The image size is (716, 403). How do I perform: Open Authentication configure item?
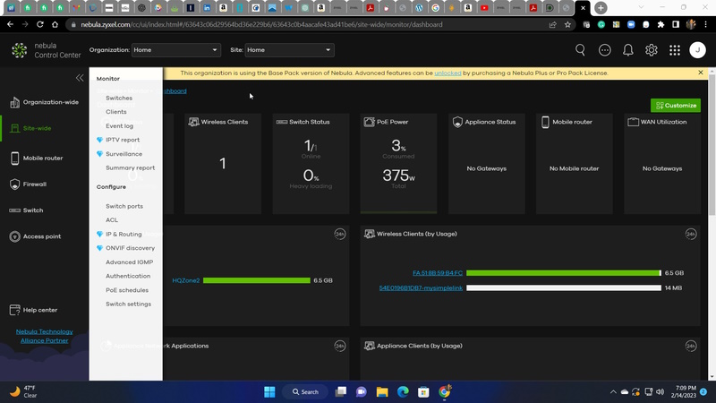128,276
